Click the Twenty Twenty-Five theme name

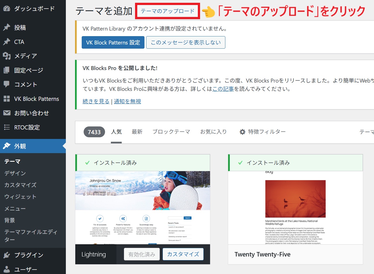[x=263, y=254]
